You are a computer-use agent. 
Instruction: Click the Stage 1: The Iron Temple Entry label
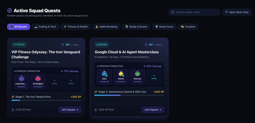[x=33, y=97]
